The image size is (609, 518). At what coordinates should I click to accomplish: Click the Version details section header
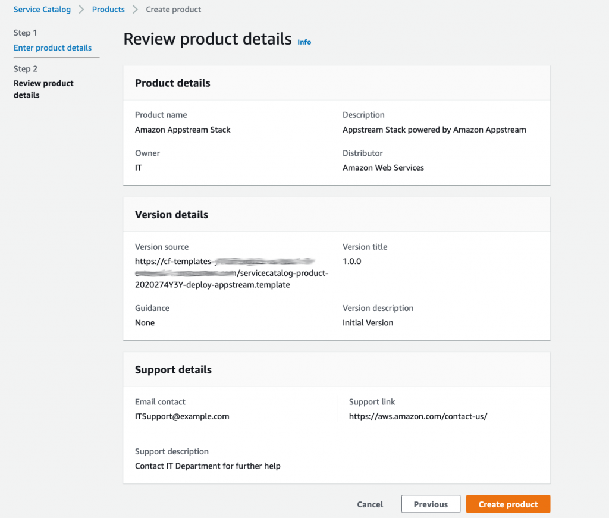171,214
